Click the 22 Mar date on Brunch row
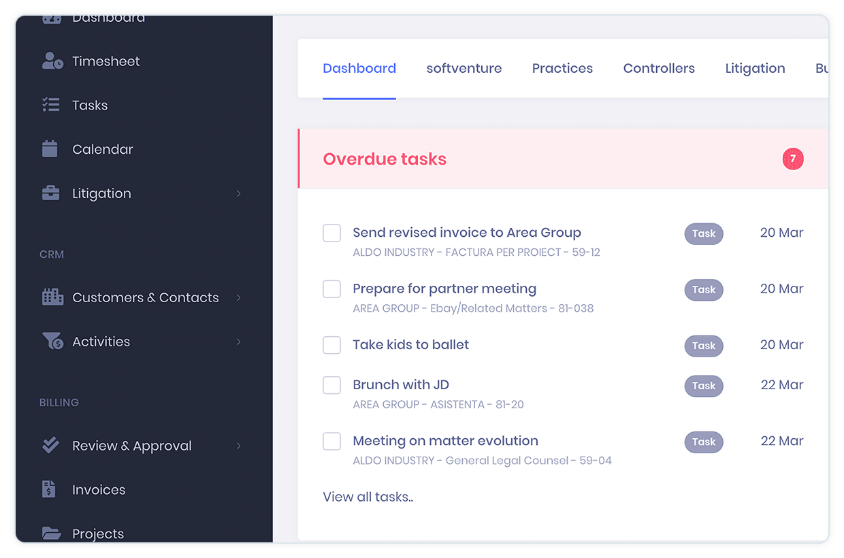The height and width of the screenshot is (558, 844). tap(782, 384)
